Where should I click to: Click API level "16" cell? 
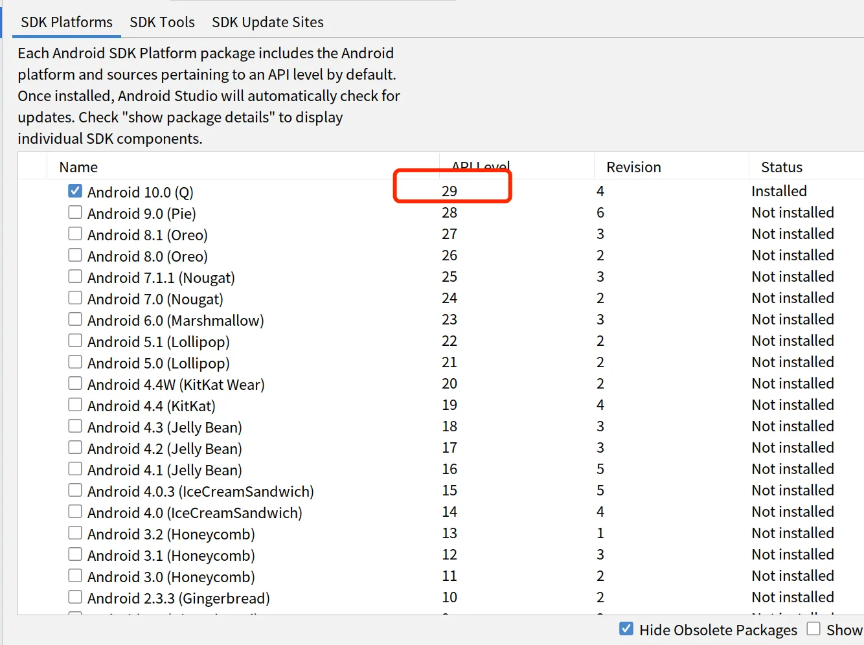(449, 469)
